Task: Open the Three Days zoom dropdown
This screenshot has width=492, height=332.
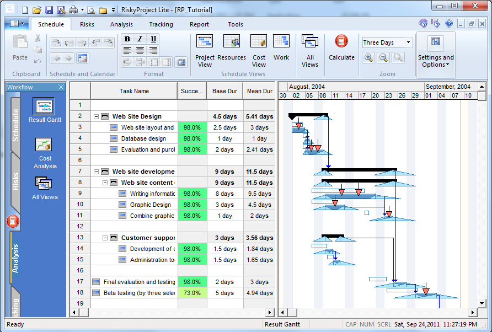Action: click(x=408, y=42)
